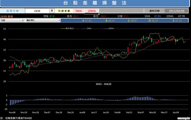Click the 20MA pink legend entry
This screenshot has height=120, width=191.
point(109,28)
